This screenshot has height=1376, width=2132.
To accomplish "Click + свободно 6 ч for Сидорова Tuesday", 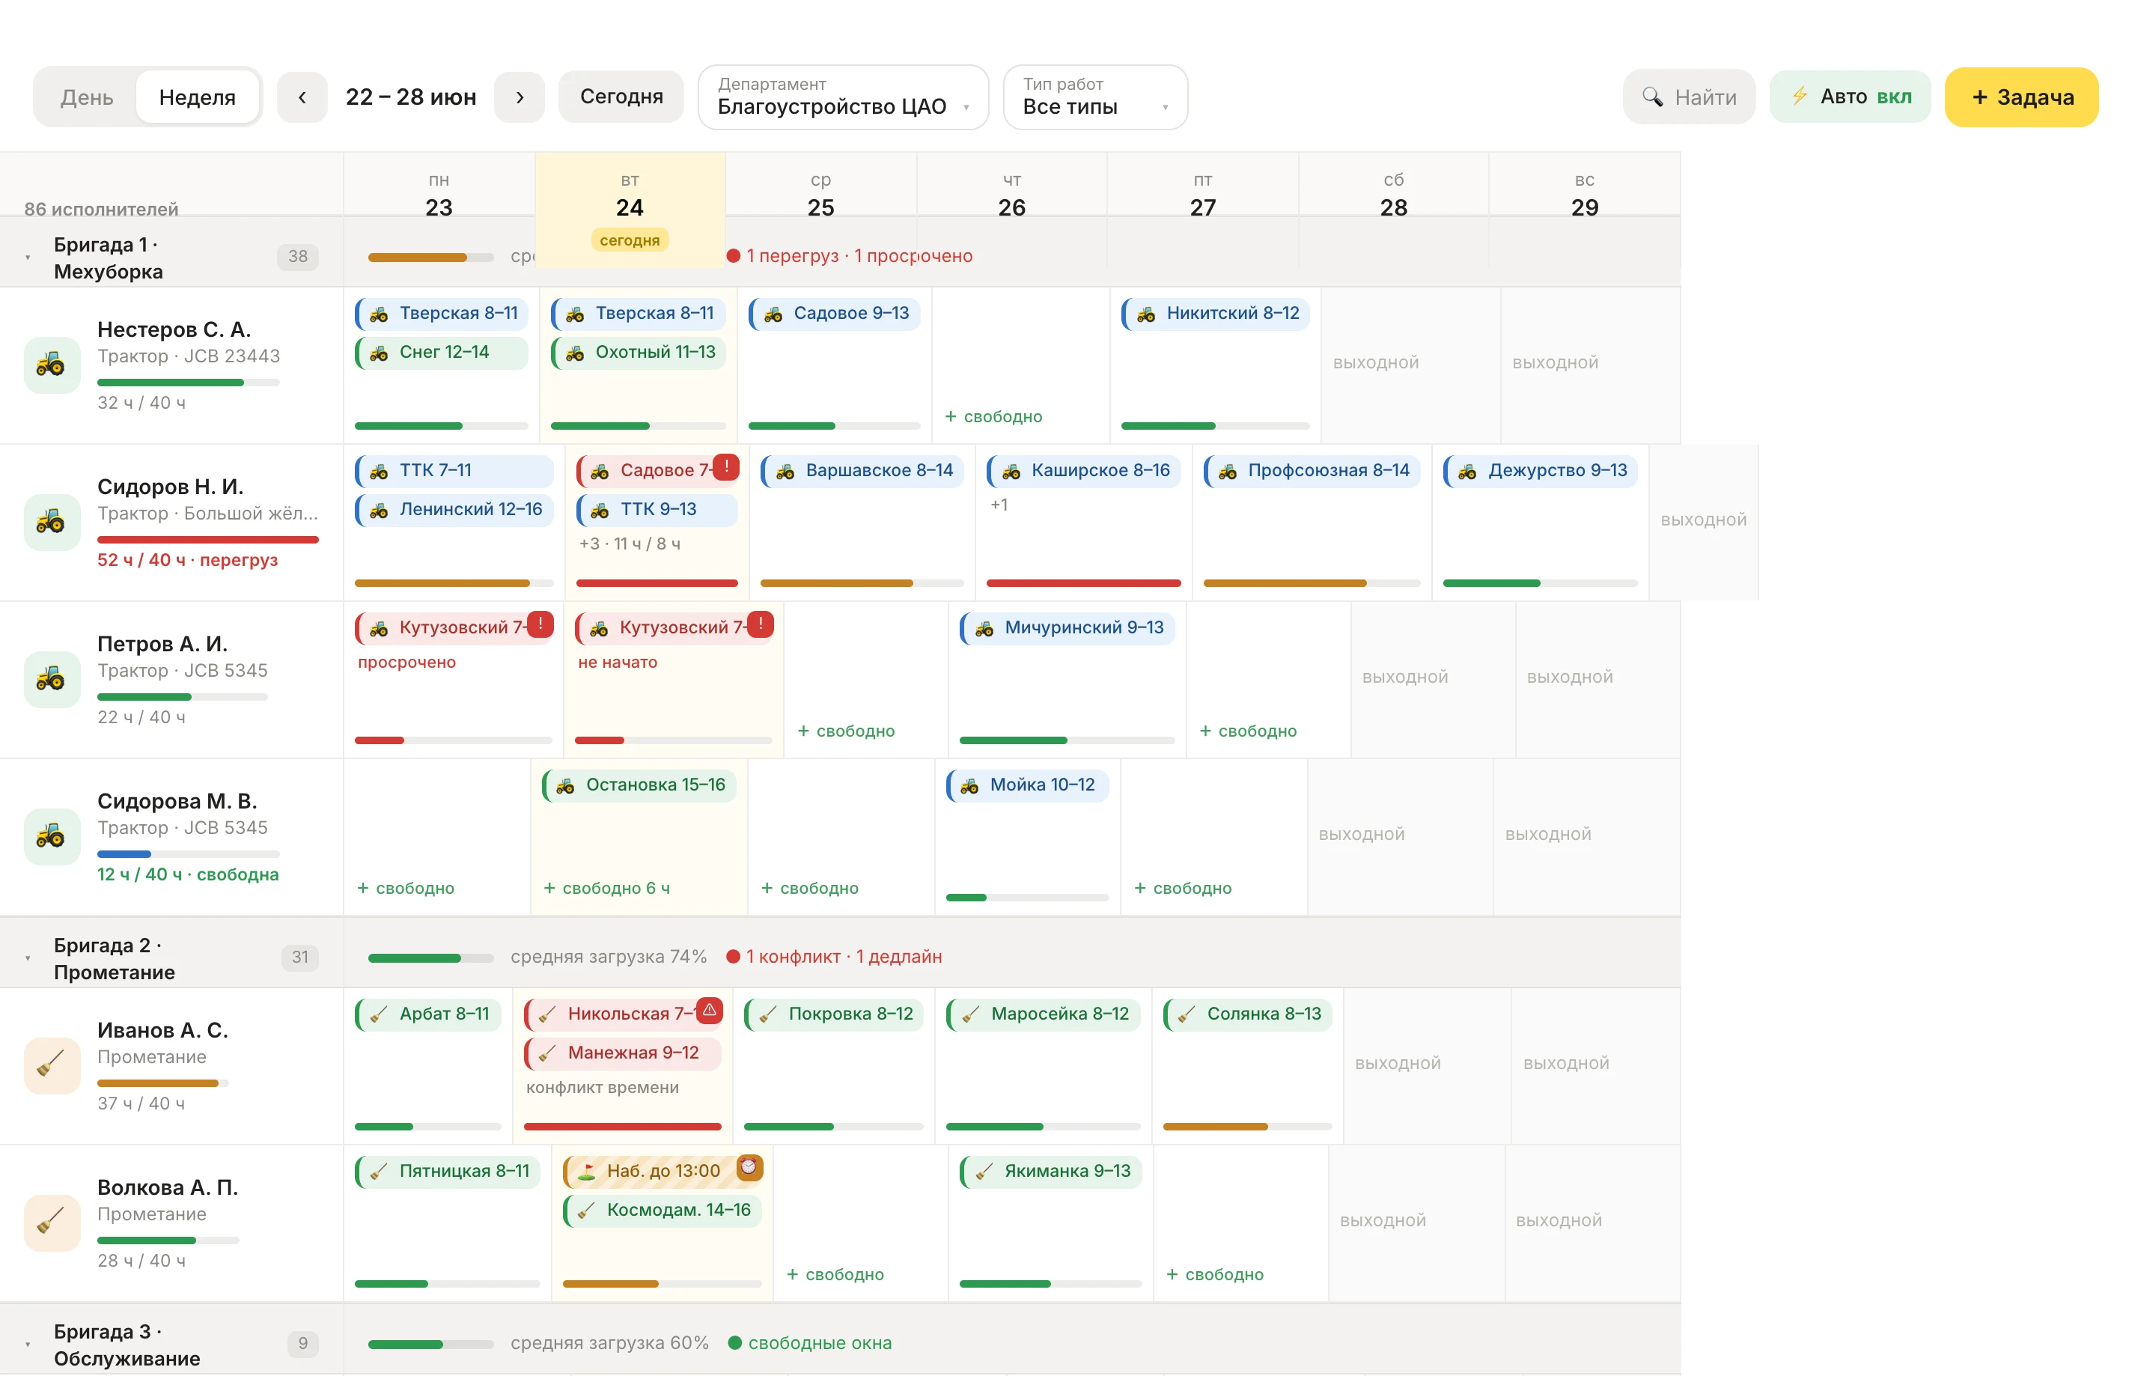I will (x=607, y=888).
